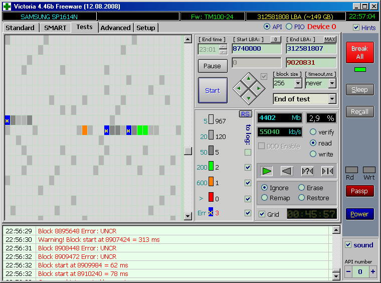Toggle log checkbox for 50 ms blocks
This screenshot has width=381, height=283.
(248, 153)
